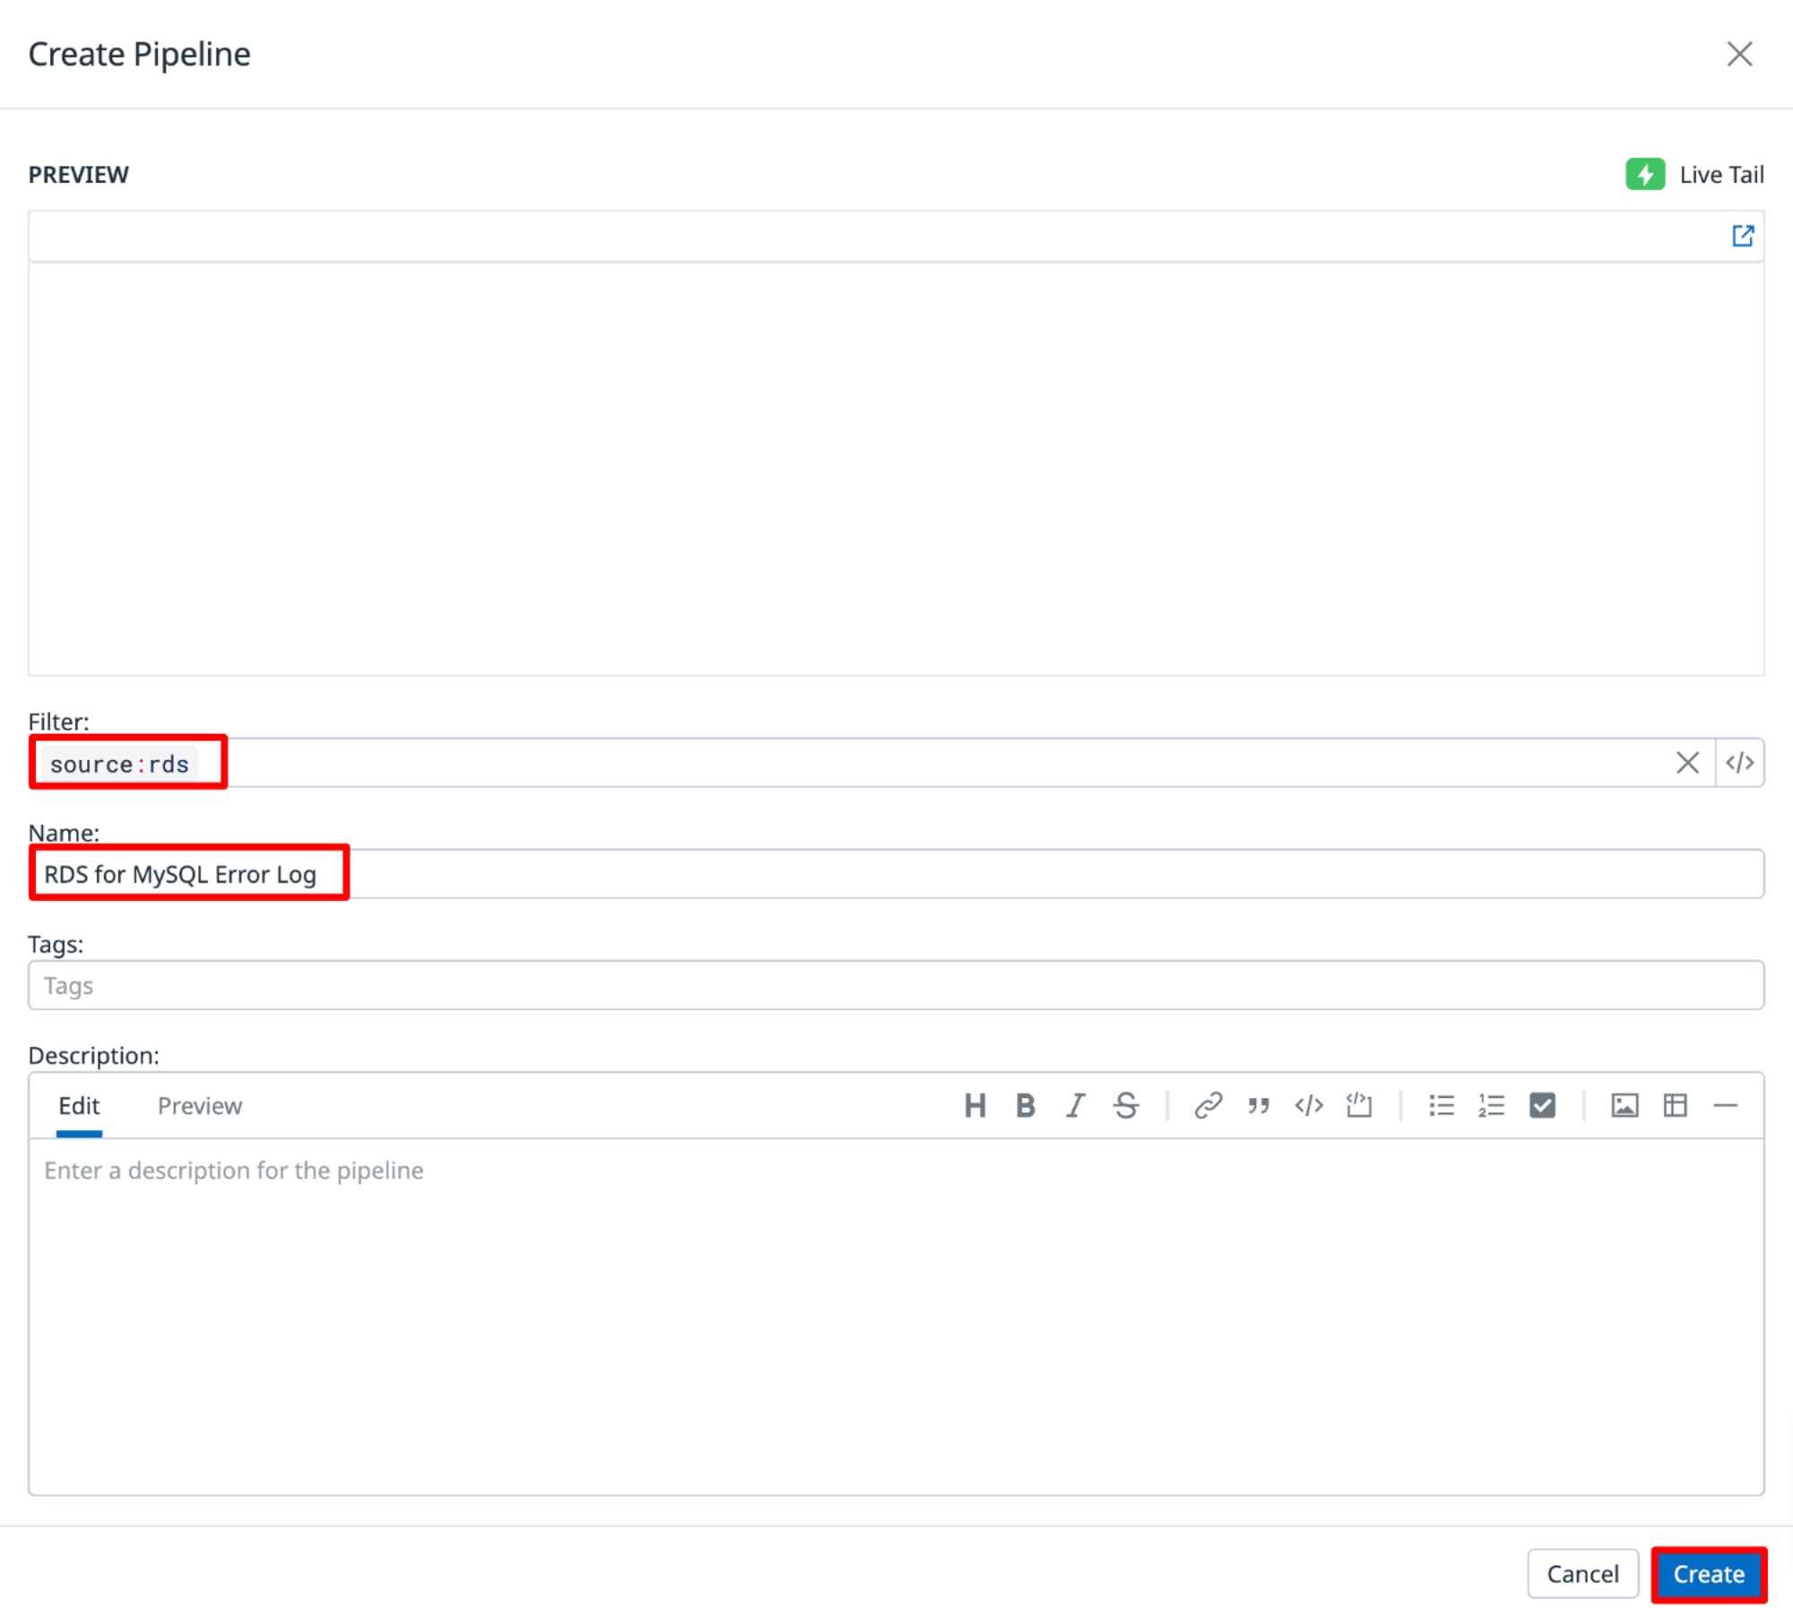Insert a bulleted list
This screenshot has height=1618, width=1793.
tap(1441, 1105)
